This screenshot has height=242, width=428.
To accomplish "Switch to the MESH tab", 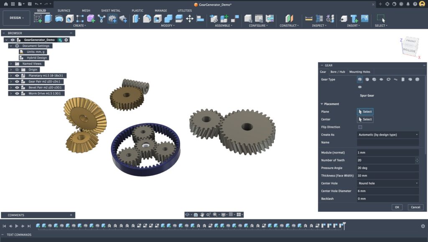I will (x=86, y=10).
